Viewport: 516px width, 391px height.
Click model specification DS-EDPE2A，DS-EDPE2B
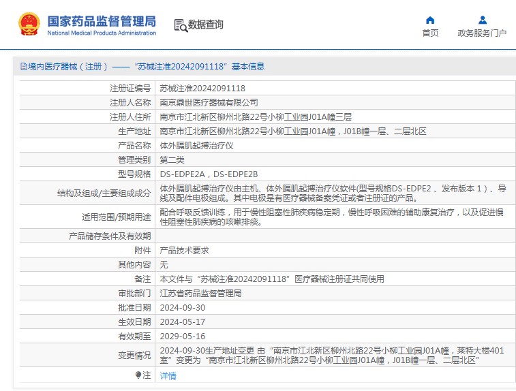click(209, 174)
